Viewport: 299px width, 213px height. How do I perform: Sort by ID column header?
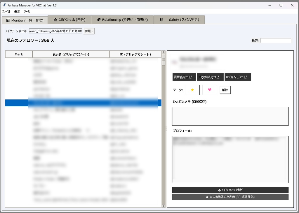click(135, 54)
